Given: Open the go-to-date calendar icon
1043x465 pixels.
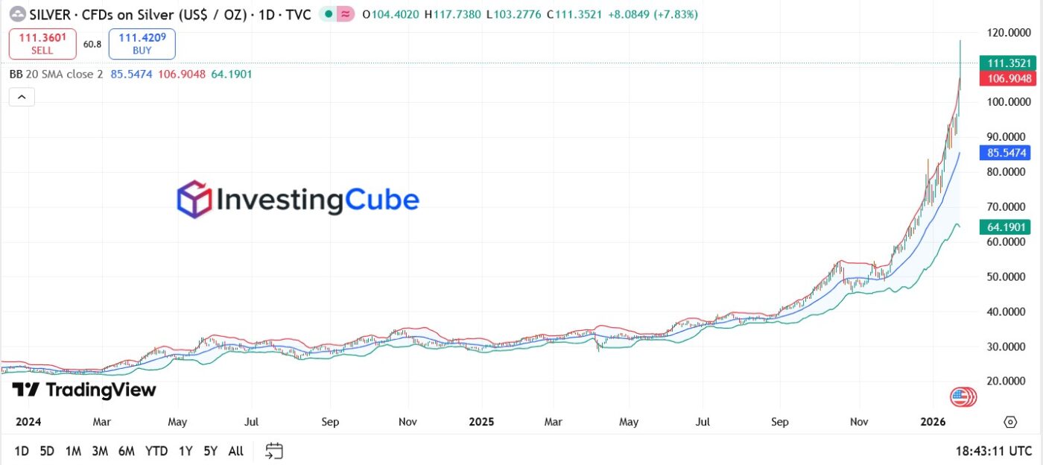Looking at the screenshot, I should point(274,450).
